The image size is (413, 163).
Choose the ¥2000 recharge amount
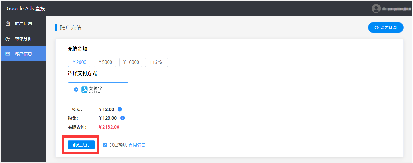79,62
